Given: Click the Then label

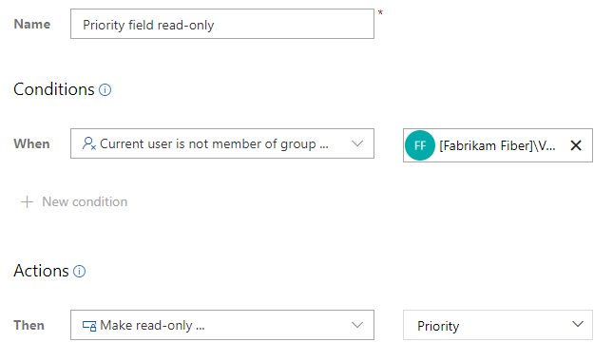Looking at the screenshot, I should click(x=29, y=326).
